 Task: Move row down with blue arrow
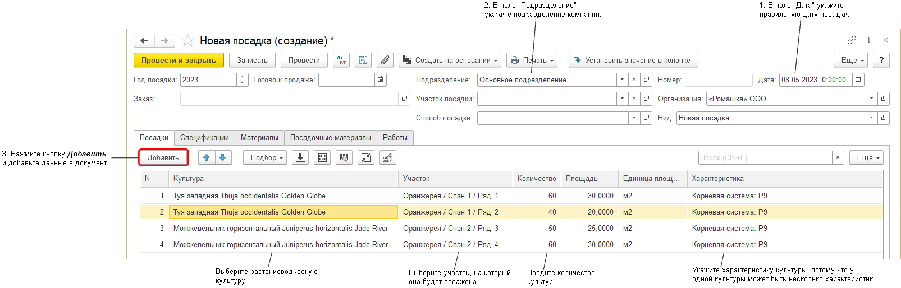tap(223, 157)
